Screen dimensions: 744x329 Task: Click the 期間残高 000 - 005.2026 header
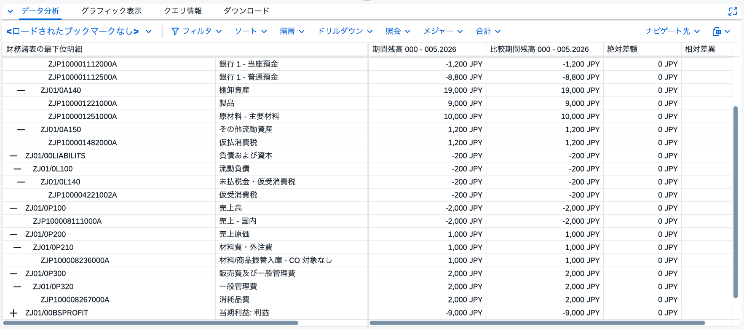point(427,49)
